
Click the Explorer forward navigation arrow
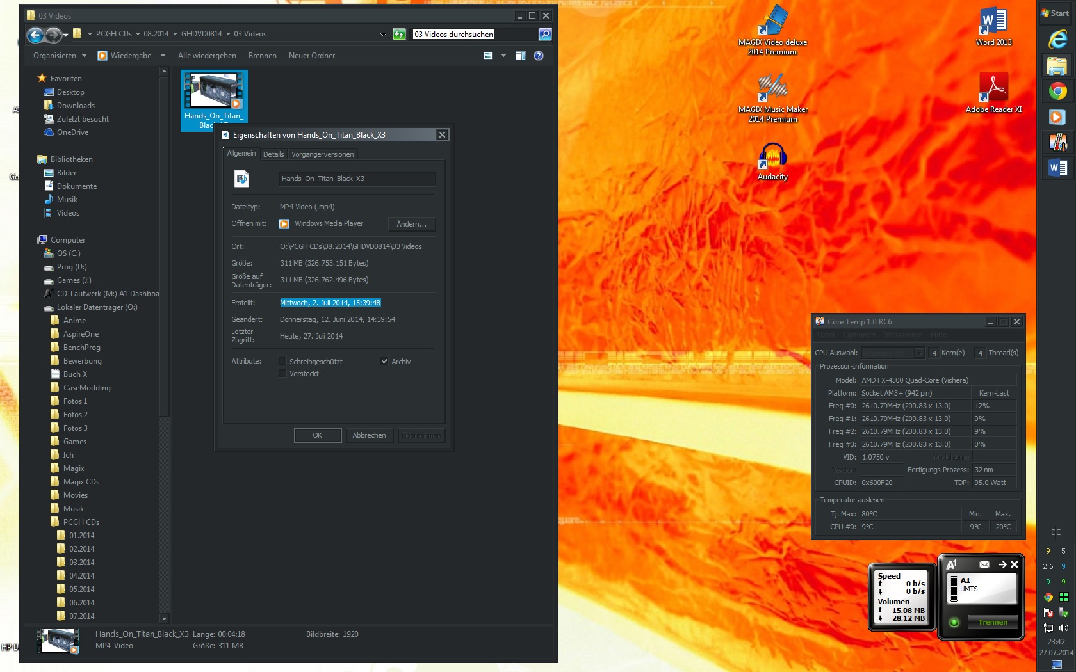click(x=54, y=35)
